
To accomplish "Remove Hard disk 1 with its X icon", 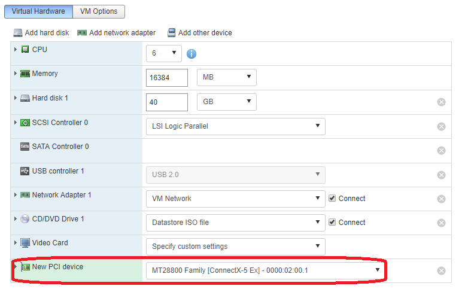I will pos(442,102).
